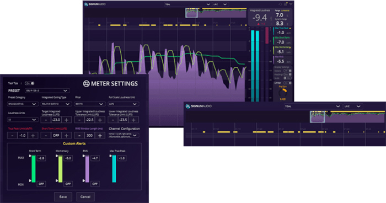386x203 pixels.
Task: Click Max True Peak alert marker arrow
Action: (110, 156)
